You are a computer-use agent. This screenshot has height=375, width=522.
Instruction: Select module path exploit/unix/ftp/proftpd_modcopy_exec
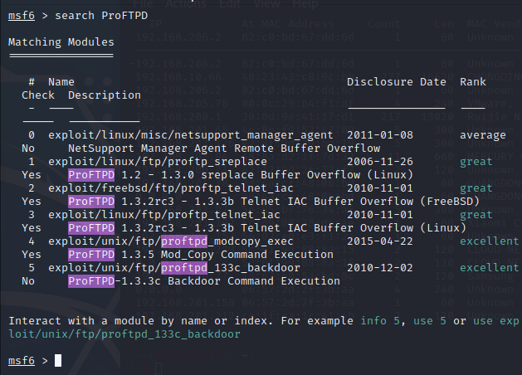(x=171, y=241)
